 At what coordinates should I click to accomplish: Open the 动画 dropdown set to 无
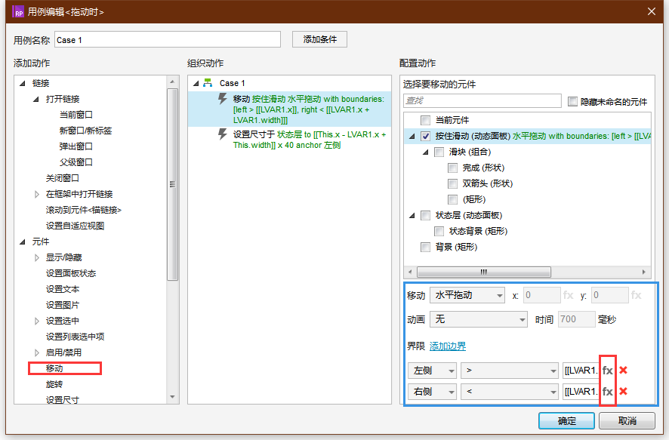click(479, 319)
